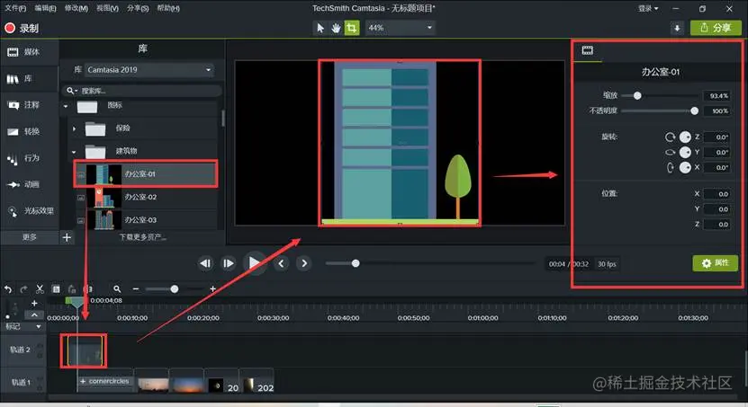
Task: Select the cornercircles clip on 轨道 1
Action: 104,381
